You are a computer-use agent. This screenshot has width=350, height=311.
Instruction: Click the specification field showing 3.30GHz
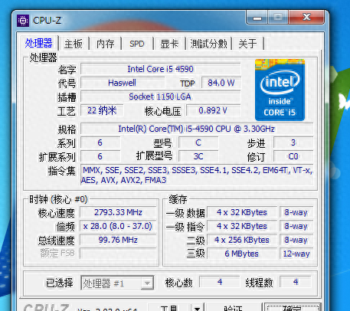pyautogui.click(x=197, y=129)
